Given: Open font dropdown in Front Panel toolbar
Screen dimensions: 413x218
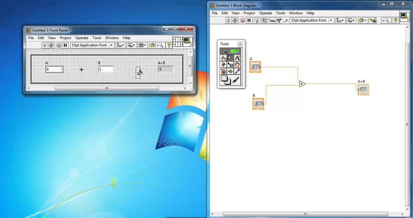Looking at the screenshot, I should (92, 45).
